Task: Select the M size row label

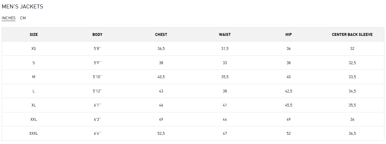Action: [x=34, y=77]
